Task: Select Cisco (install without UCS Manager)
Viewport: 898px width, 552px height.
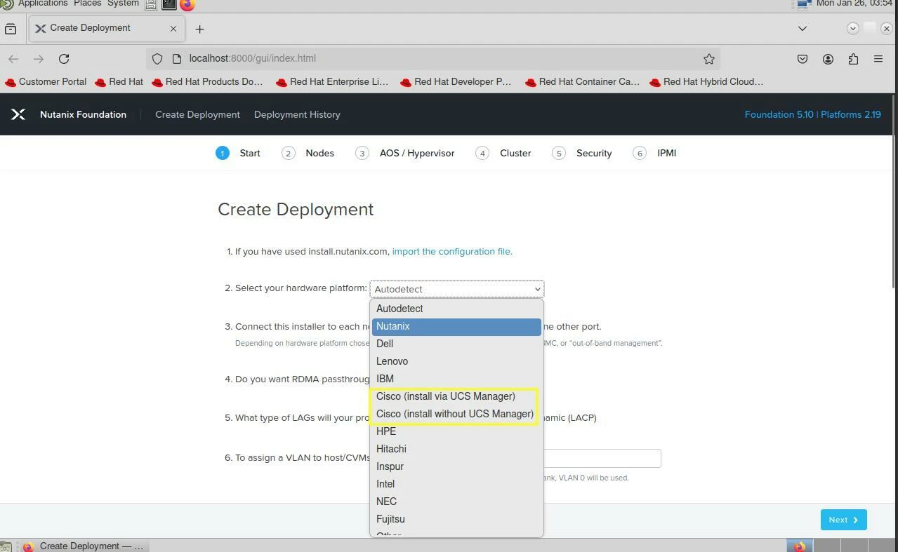Action: [x=456, y=414]
